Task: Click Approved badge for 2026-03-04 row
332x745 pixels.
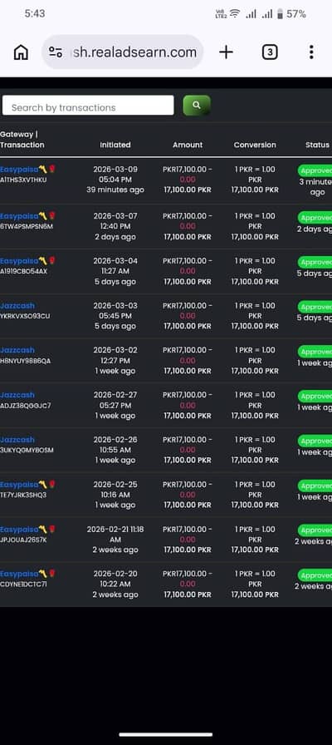Action: click(x=315, y=262)
